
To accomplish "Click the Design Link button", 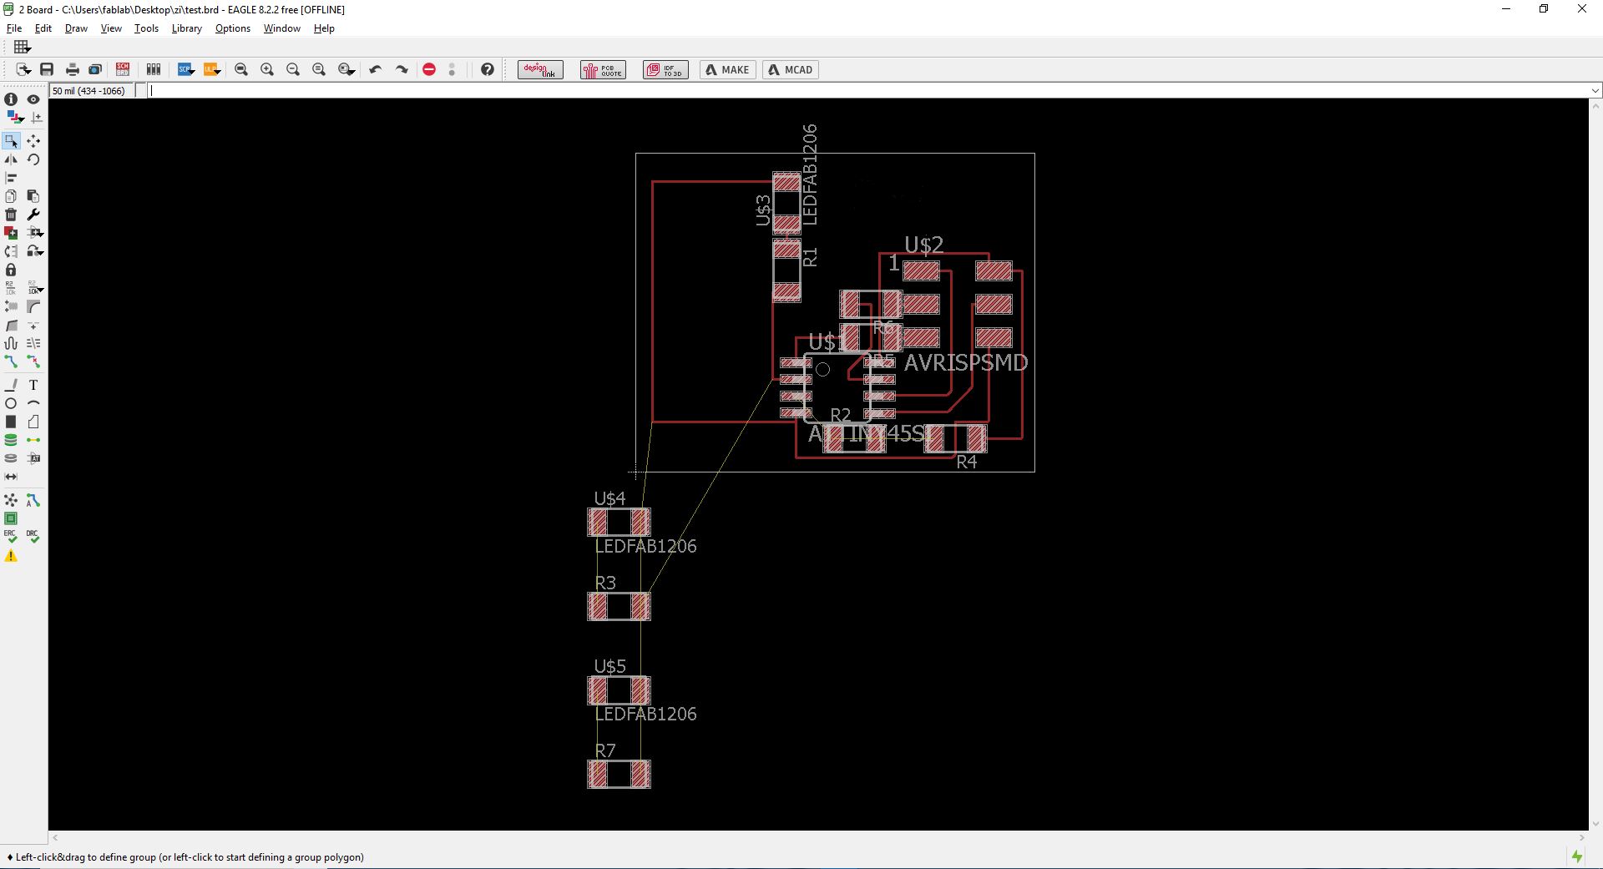I will coord(540,70).
